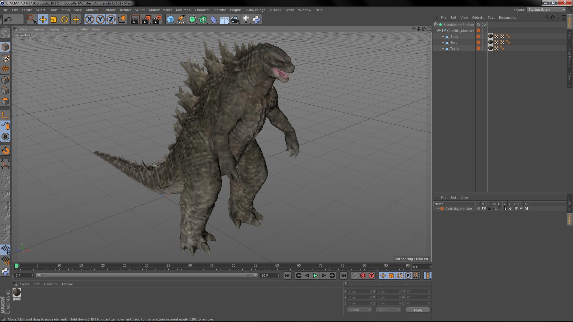
Task: Click Render to Picture Viewer icon
Action: coord(146,20)
